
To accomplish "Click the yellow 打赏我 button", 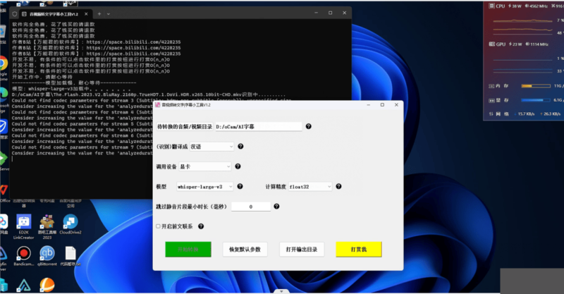I will (x=359, y=250).
